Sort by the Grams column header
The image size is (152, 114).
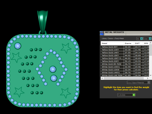pyautogui.click(x=129, y=43)
